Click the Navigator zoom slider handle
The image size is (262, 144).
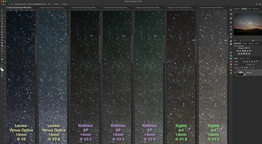coord(253,41)
